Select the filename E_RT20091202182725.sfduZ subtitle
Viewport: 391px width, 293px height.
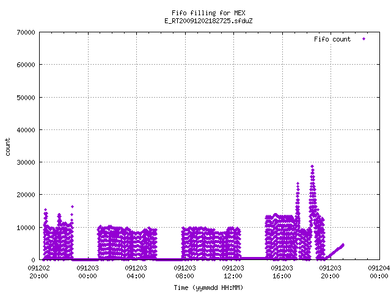(x=208, y=21)
